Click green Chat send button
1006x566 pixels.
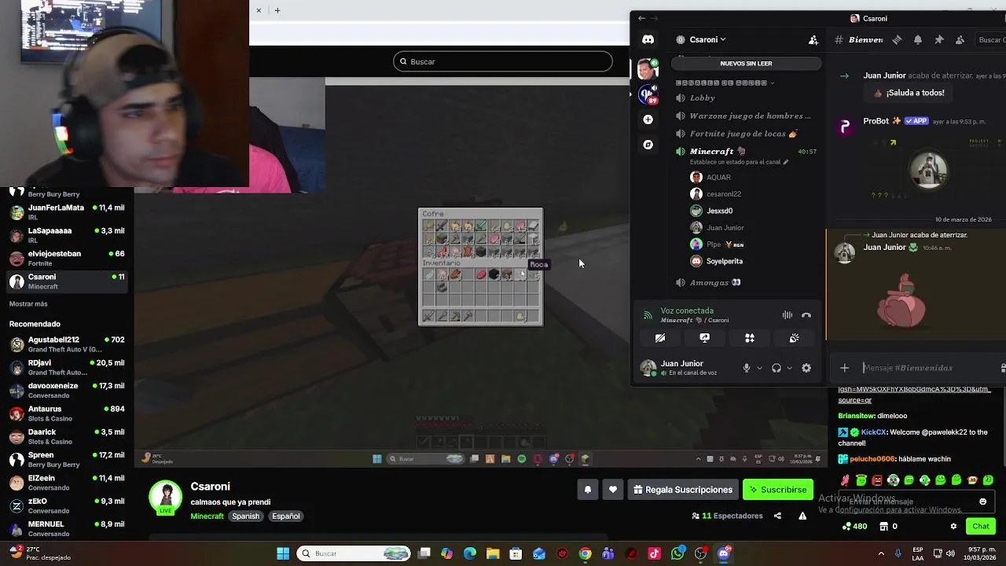point(981,527)
